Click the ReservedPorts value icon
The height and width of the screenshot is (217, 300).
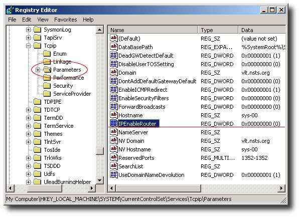coord(114,158)
